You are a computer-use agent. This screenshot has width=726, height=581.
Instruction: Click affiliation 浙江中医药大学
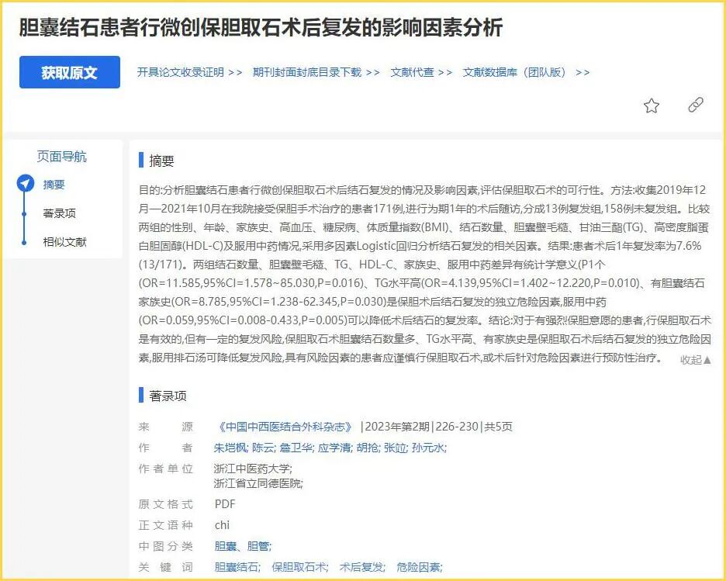click(253, 469)
